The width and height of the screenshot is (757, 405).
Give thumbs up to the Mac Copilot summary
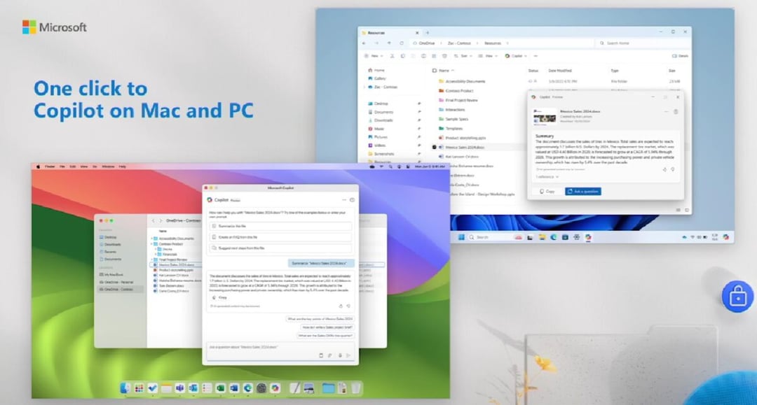pyautogui.click(x=341, y=306)
